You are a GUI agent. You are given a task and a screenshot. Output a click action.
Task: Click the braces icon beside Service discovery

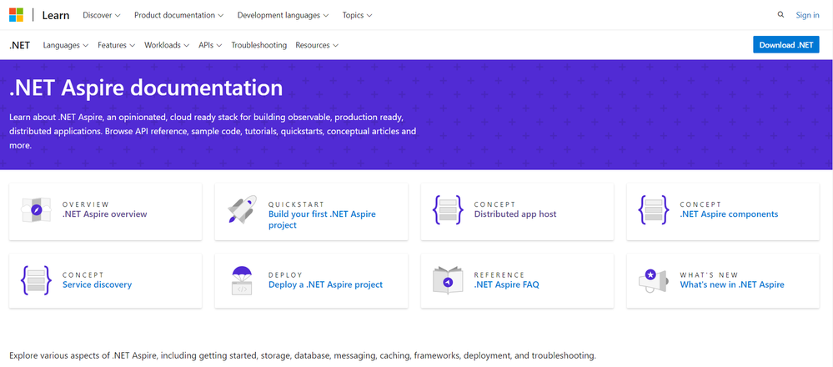[x=36, y=280]
